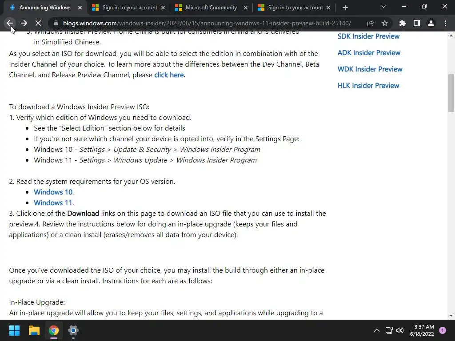The width and height of the screenshot is (455, 341).
Task: Click the scrollbar down arrow
Action: click(x=451, y=316)
